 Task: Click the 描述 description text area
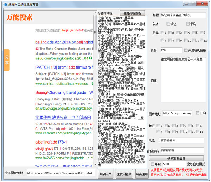183,79
